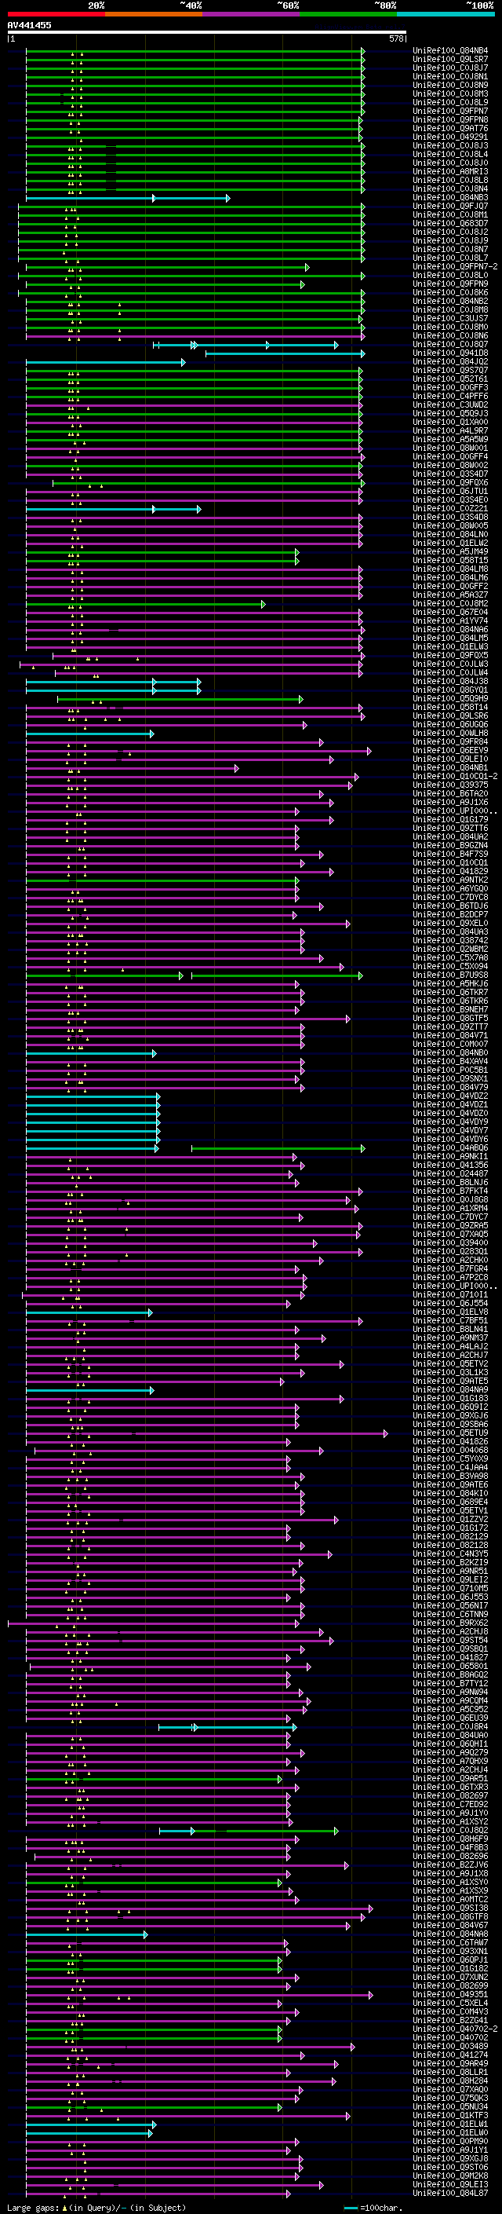Open hit UniRef100_Q6UGQ6

click(x=450, y=725)
